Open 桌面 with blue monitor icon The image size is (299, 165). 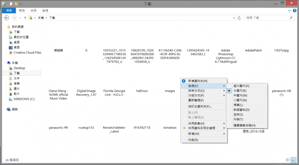pos(14,47)
